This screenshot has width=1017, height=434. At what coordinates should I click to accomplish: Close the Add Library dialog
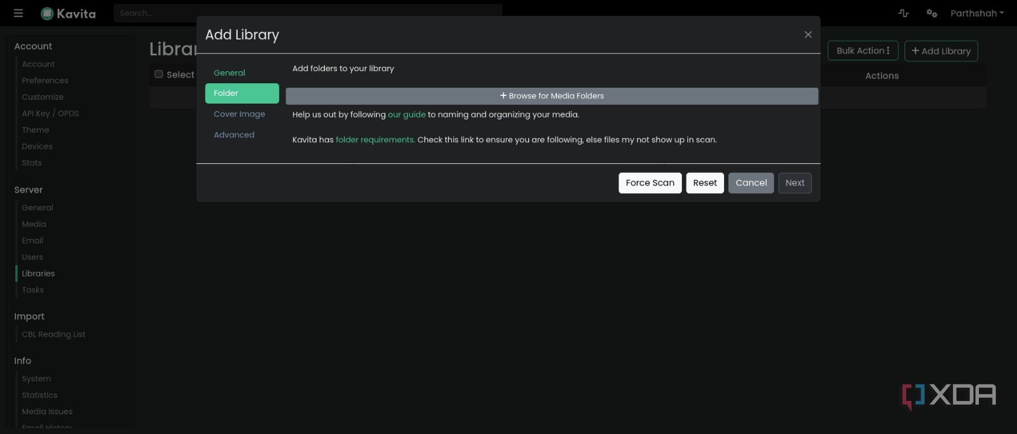pos(808,34)
